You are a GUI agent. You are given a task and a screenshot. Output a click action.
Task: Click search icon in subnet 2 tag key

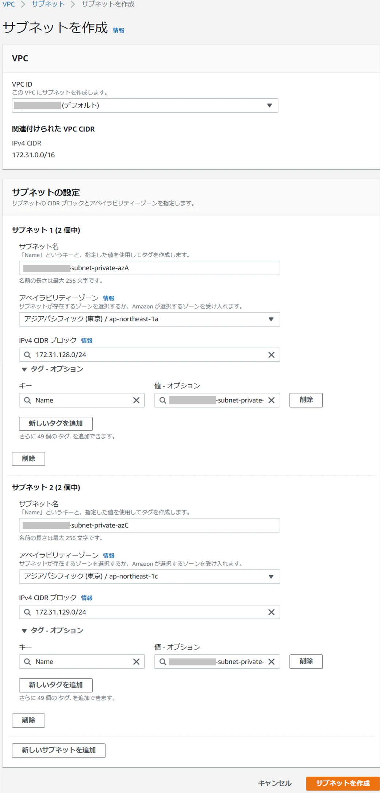pos(27,661)
